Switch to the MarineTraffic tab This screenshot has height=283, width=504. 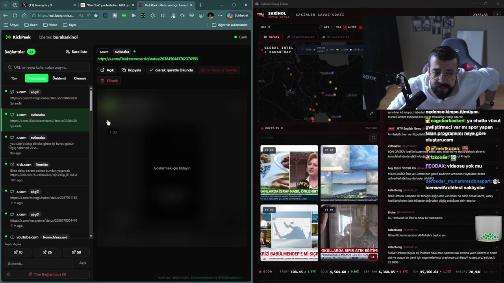[x=335, y=37]
